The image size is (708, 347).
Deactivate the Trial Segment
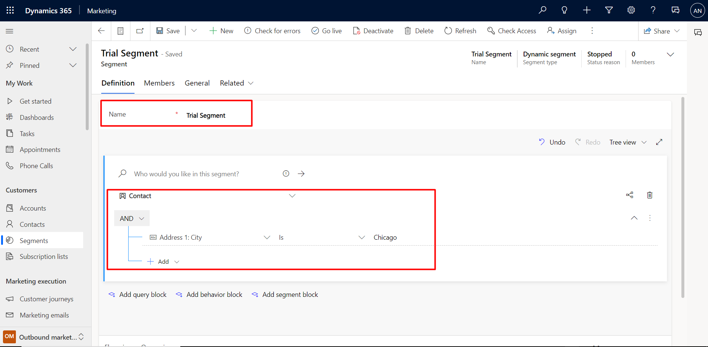point(373,31)
